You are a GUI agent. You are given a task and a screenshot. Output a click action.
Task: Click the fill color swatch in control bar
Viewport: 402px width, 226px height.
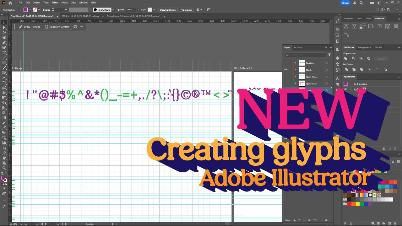(26, 10)
